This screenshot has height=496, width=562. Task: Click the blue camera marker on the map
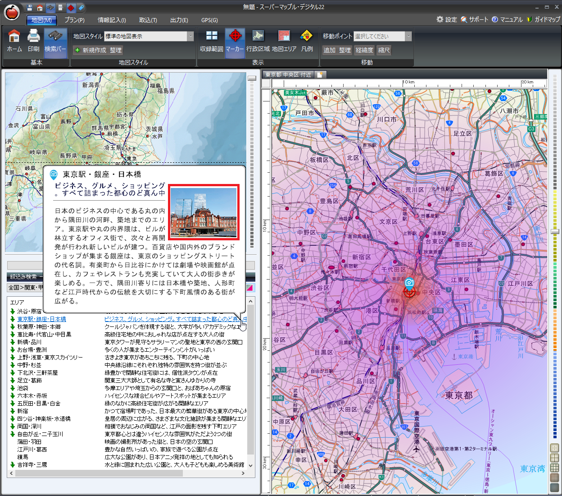[x=409, y=283]
